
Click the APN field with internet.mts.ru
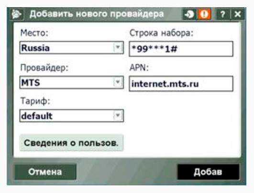coord(181,84)
